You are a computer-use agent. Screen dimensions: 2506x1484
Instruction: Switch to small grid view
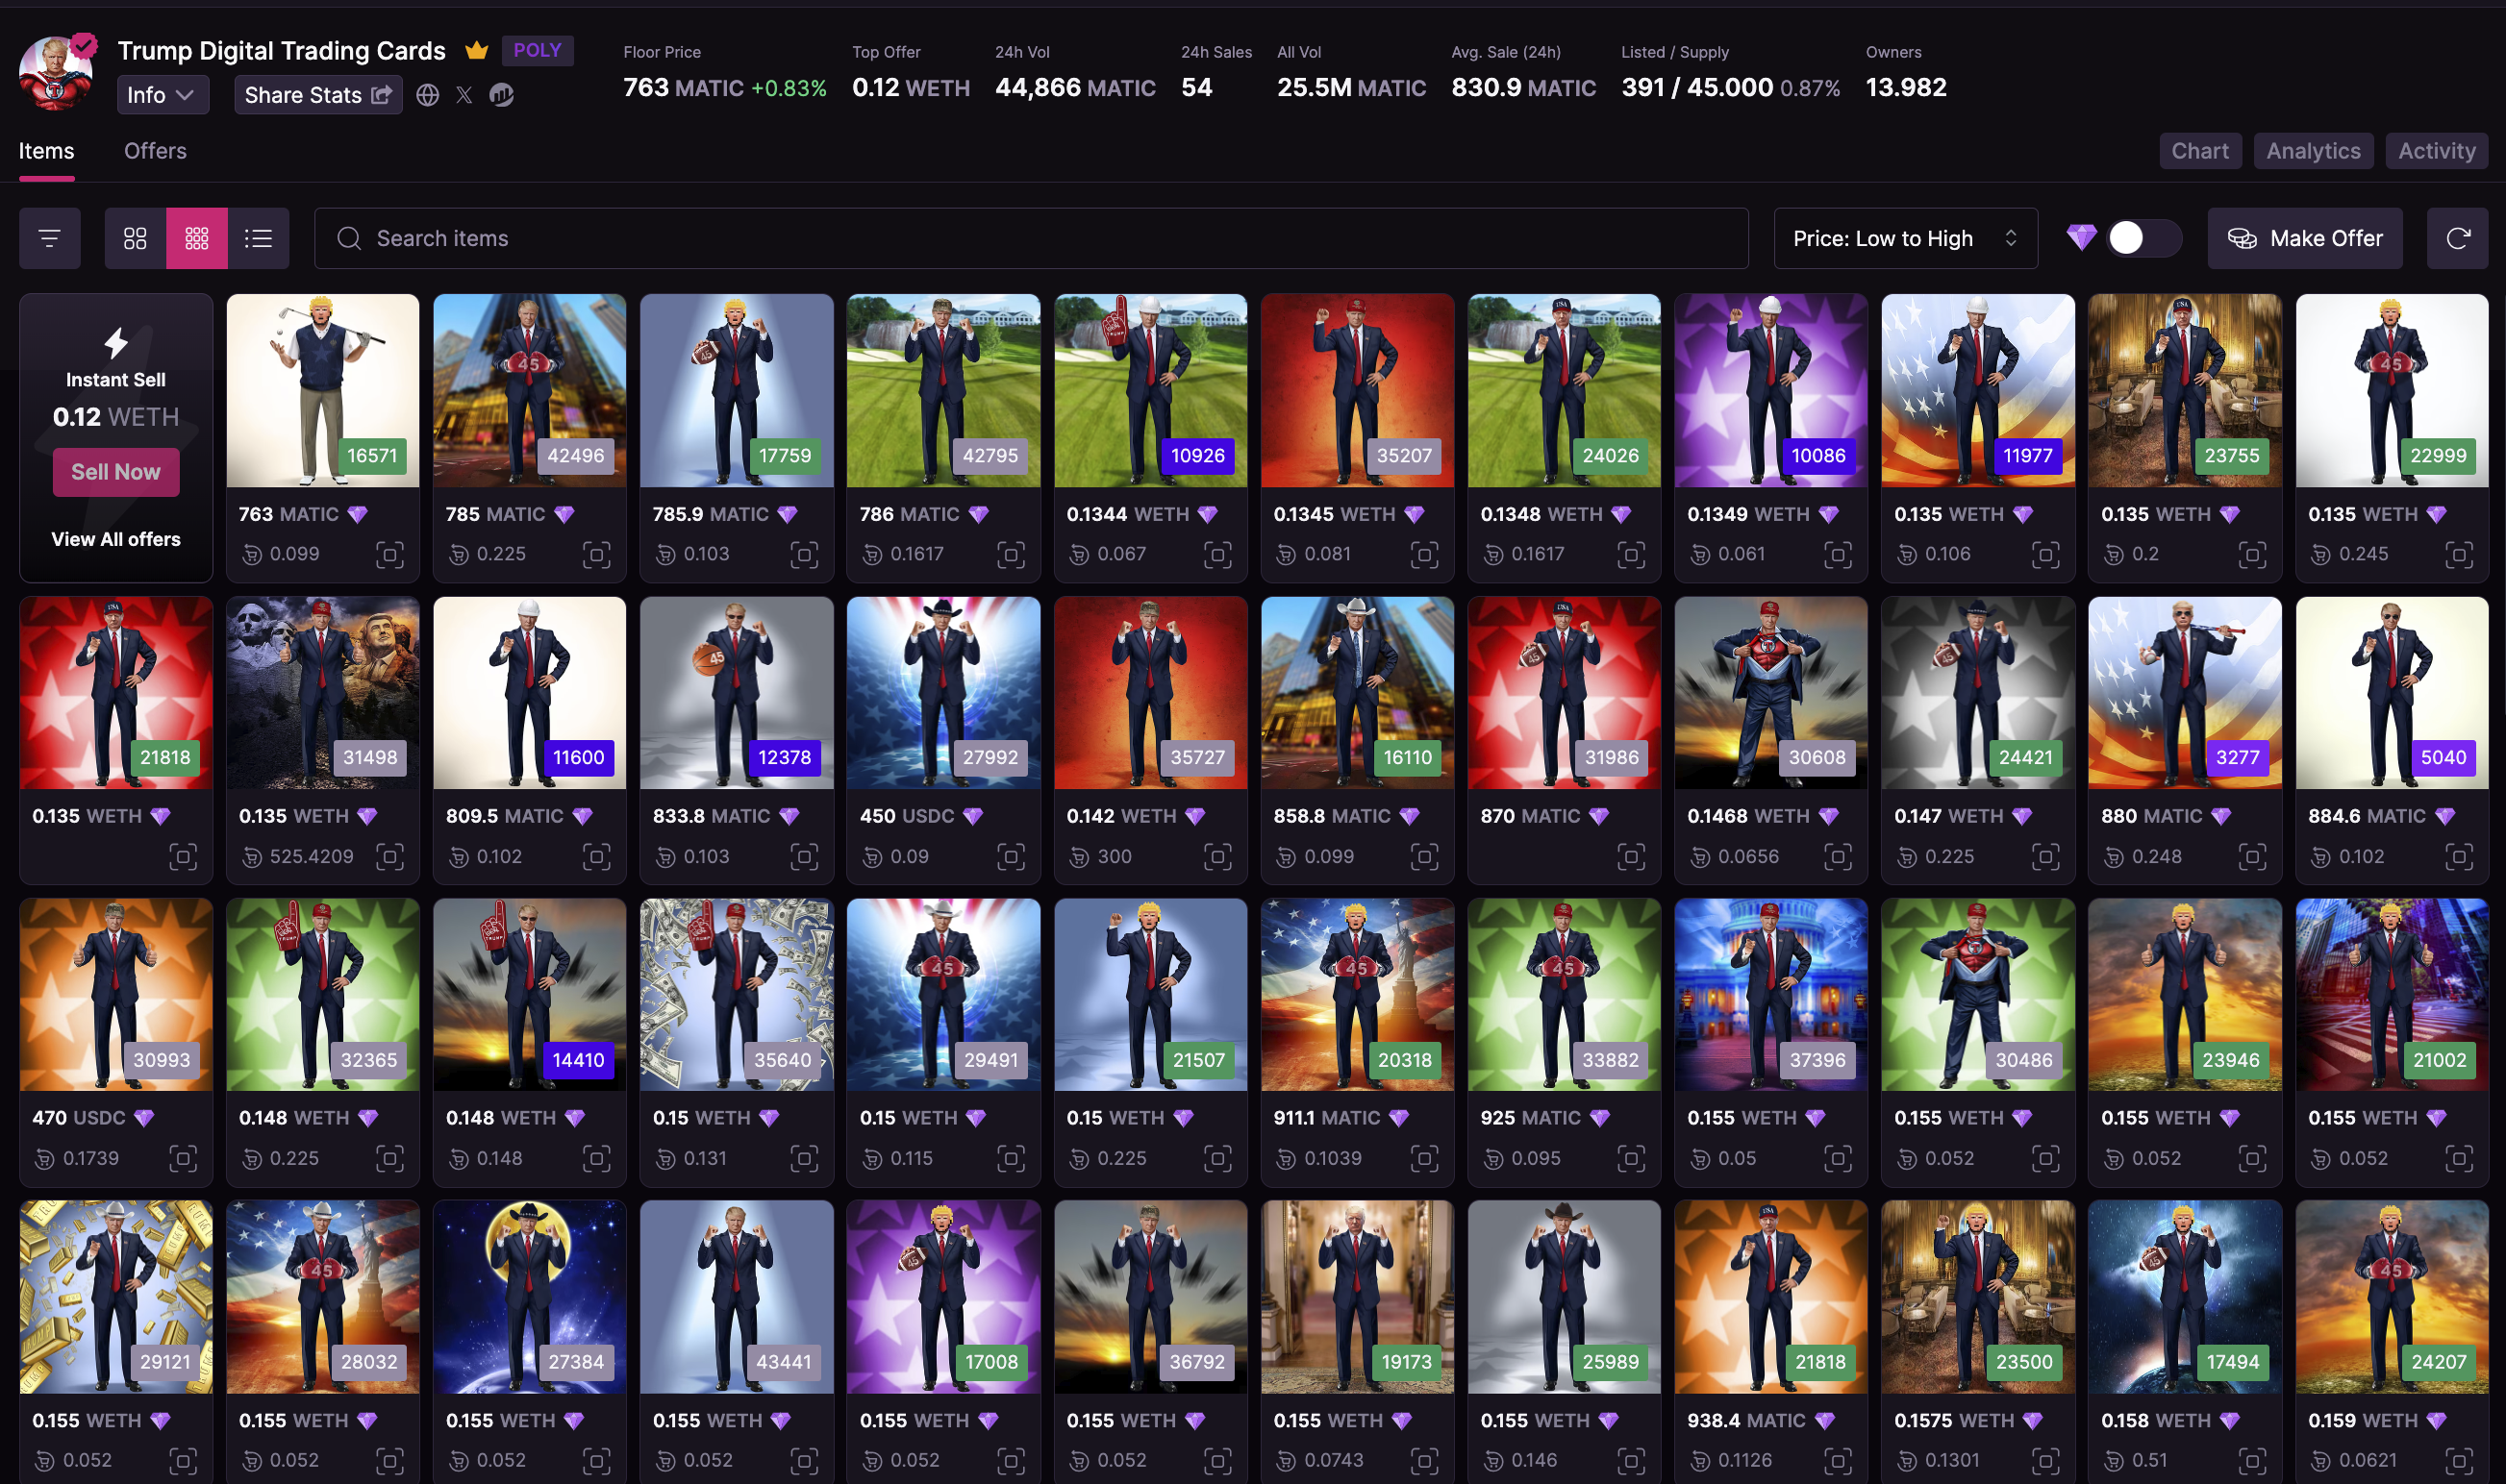197,238
